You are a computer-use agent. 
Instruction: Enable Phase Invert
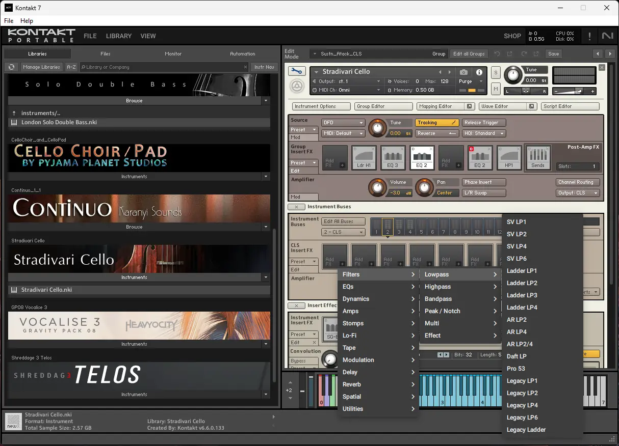(x=484, y=182)
